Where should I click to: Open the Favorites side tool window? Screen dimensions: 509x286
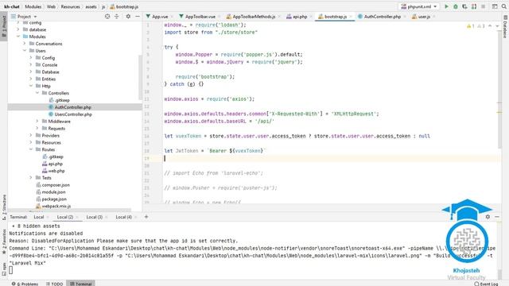(4, 242)
